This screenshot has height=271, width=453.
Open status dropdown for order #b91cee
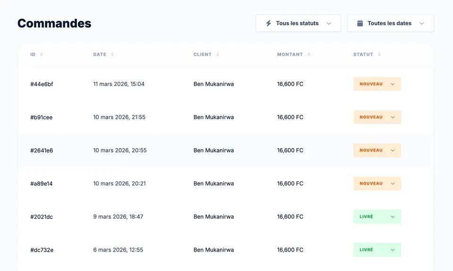click(x=377, y=117)
